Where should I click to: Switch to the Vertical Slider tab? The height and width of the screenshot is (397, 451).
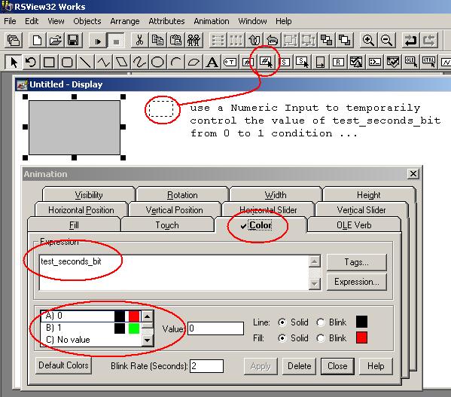pos(361,210)
